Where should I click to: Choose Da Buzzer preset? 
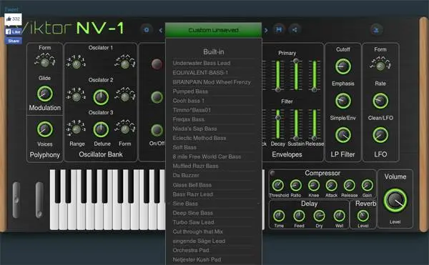(x=213, y=175)
